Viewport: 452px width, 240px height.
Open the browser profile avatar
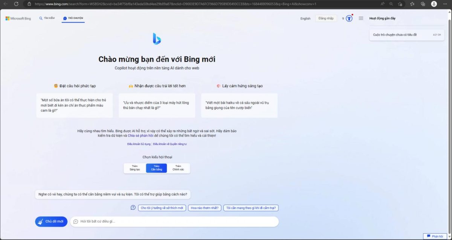click(x=434, y=4)
